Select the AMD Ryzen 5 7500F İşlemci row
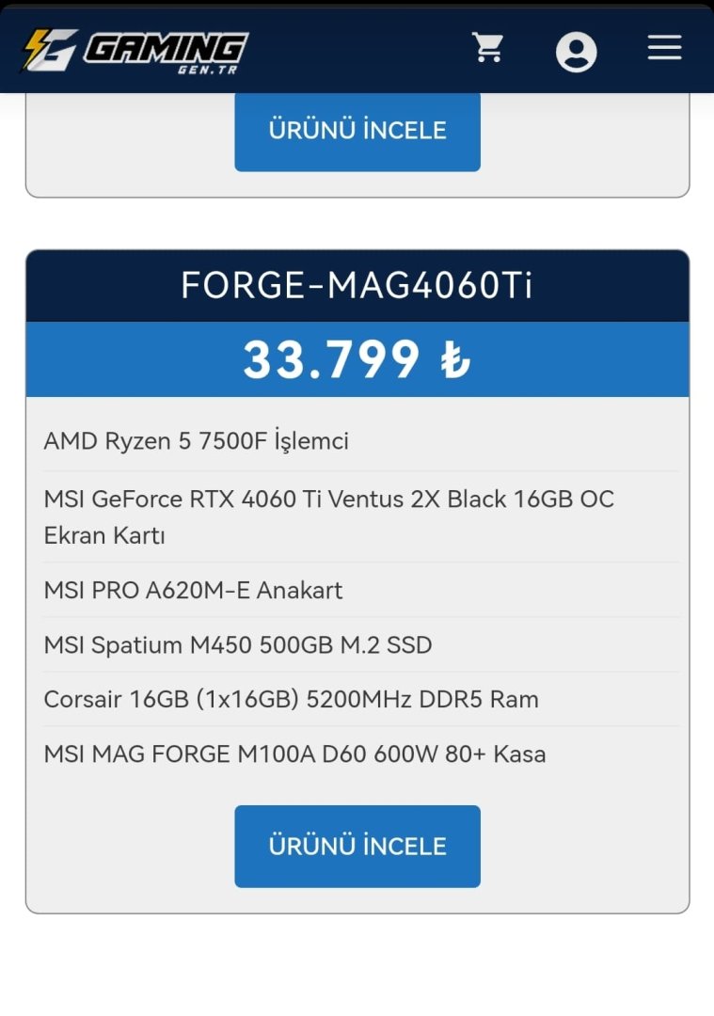The image size is (714, 1016). coord(197,440)
